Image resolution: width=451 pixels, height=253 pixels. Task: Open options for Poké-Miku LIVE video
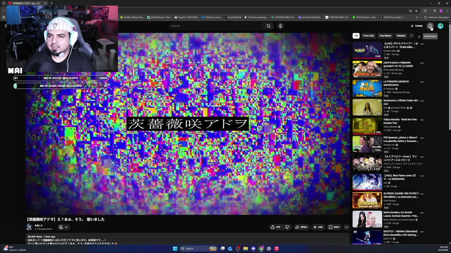coord(422,44)
